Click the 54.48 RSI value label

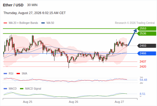pyautogui.click(x=143, y=80)
